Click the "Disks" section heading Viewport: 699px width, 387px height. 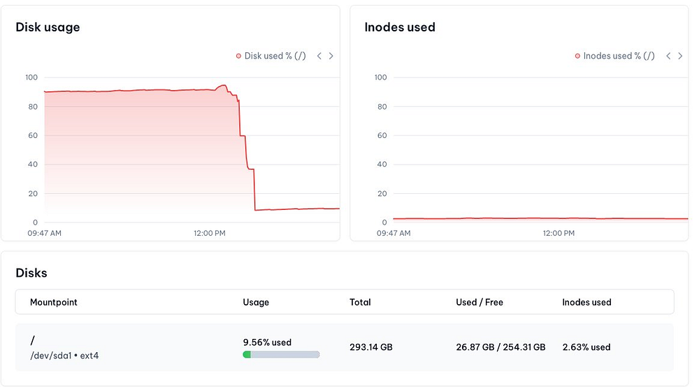[31, 273]
